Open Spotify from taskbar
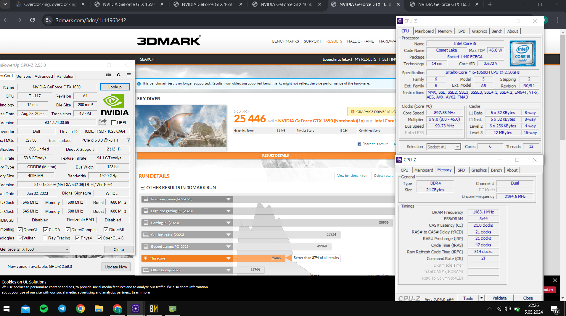The height and width of the screenshot is (316, 566). click(44, 309)
